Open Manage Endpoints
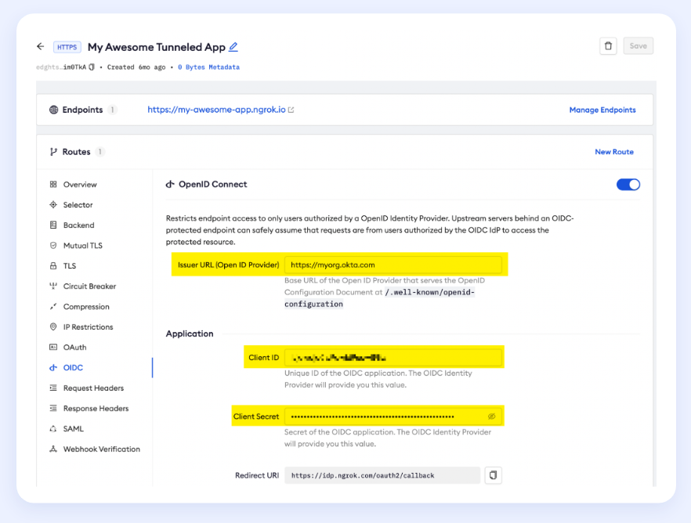Viewport: 691px width, 523px height. coord(602,110)
